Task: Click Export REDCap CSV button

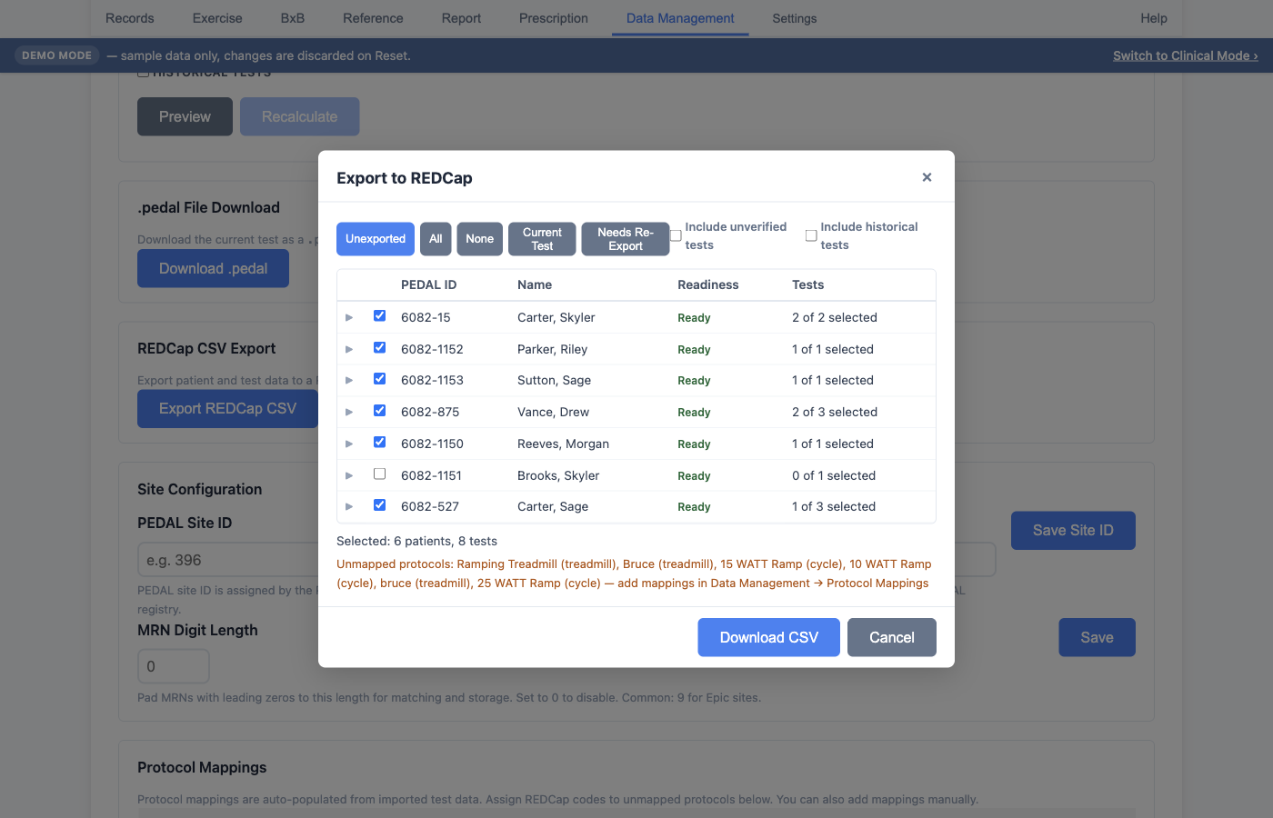Action: 227,408
